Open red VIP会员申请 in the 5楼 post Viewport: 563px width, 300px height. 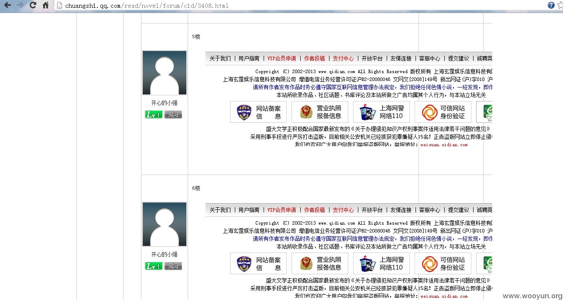[x=282, y=58]
